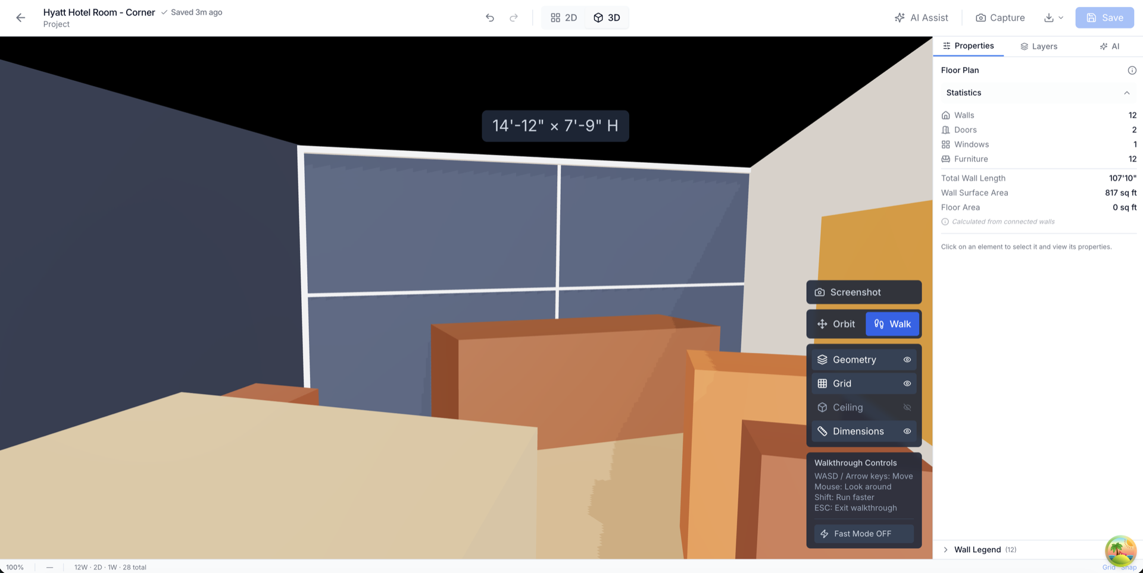The height and width of the screenshot is (573, 1143).
Task: Click the palm tree icon in corner
Action: point(1120,550)
